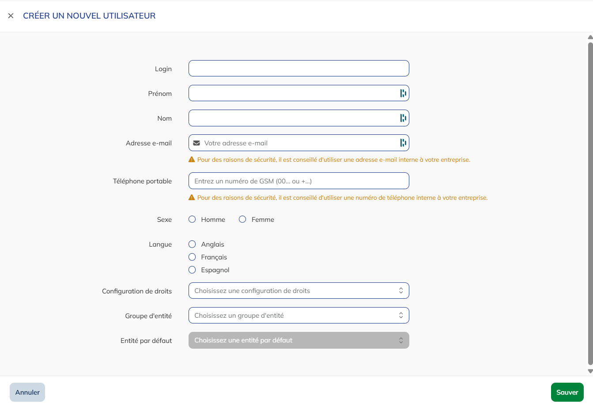Close the dialog with the X icon
This screenshot has height=407, width=593.
[11, 15]
